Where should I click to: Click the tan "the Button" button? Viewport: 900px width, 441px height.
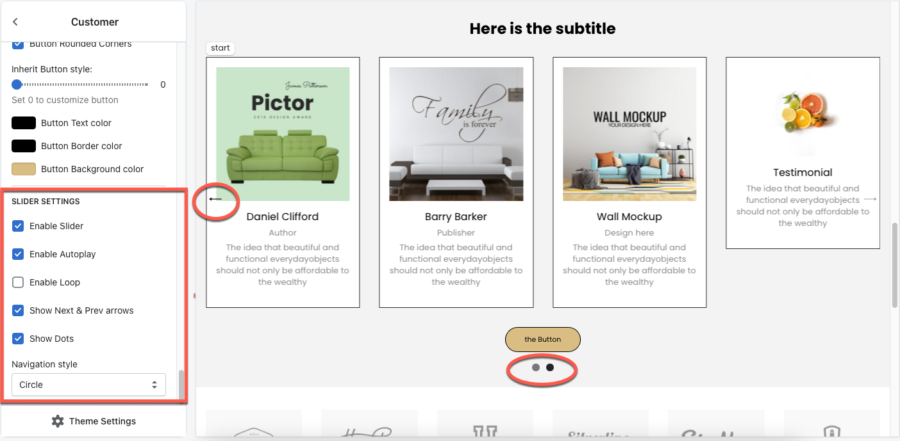click(x=543, y=339)
